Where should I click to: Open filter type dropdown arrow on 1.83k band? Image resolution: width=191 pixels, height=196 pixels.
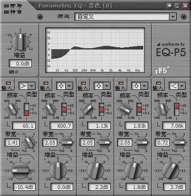point(145,86)
